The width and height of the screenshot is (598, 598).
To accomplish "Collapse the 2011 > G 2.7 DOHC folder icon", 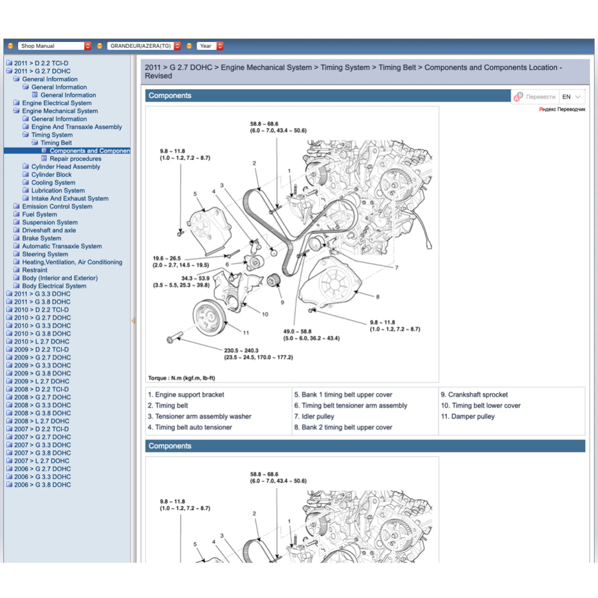I will (9, 71).
